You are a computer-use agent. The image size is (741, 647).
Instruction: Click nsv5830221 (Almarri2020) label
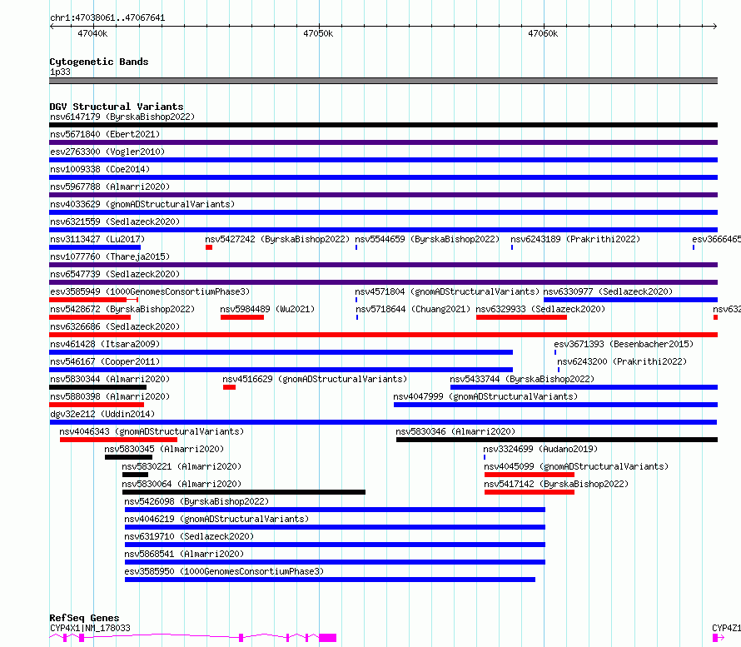click(182, 466)
